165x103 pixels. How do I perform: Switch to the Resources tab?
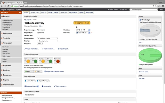pos(89,12)
